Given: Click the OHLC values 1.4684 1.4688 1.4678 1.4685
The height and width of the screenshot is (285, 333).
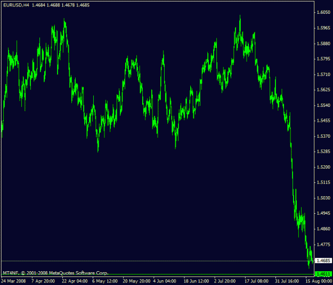Looking at the screenshot, I should click(61, 5).
